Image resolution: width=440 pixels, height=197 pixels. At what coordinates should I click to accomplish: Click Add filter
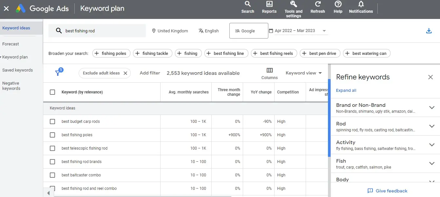[150, 73]
